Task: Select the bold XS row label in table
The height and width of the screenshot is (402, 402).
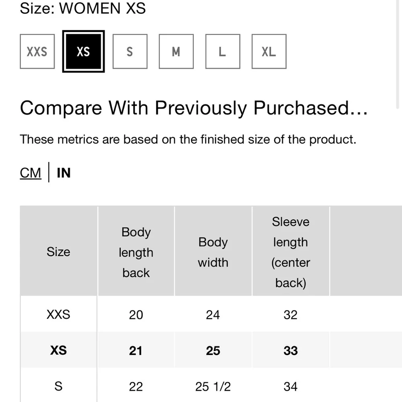Action: pyautogui.click(x=58, y=350)
